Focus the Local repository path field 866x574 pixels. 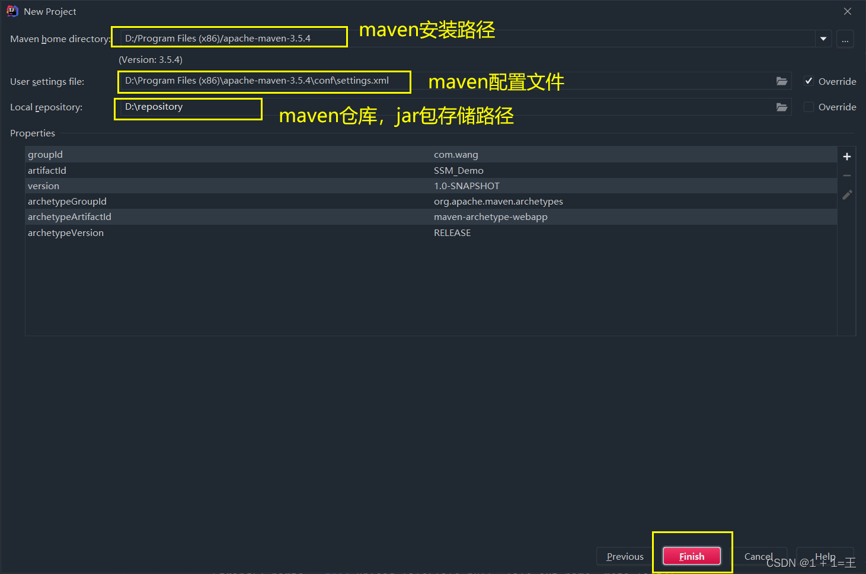pyautogui.click(x=455, y=107)
